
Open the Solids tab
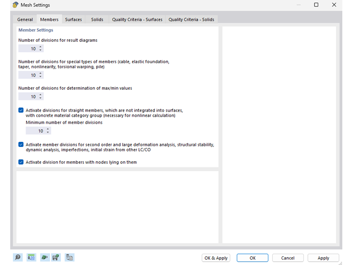click(x=97, y=20)
